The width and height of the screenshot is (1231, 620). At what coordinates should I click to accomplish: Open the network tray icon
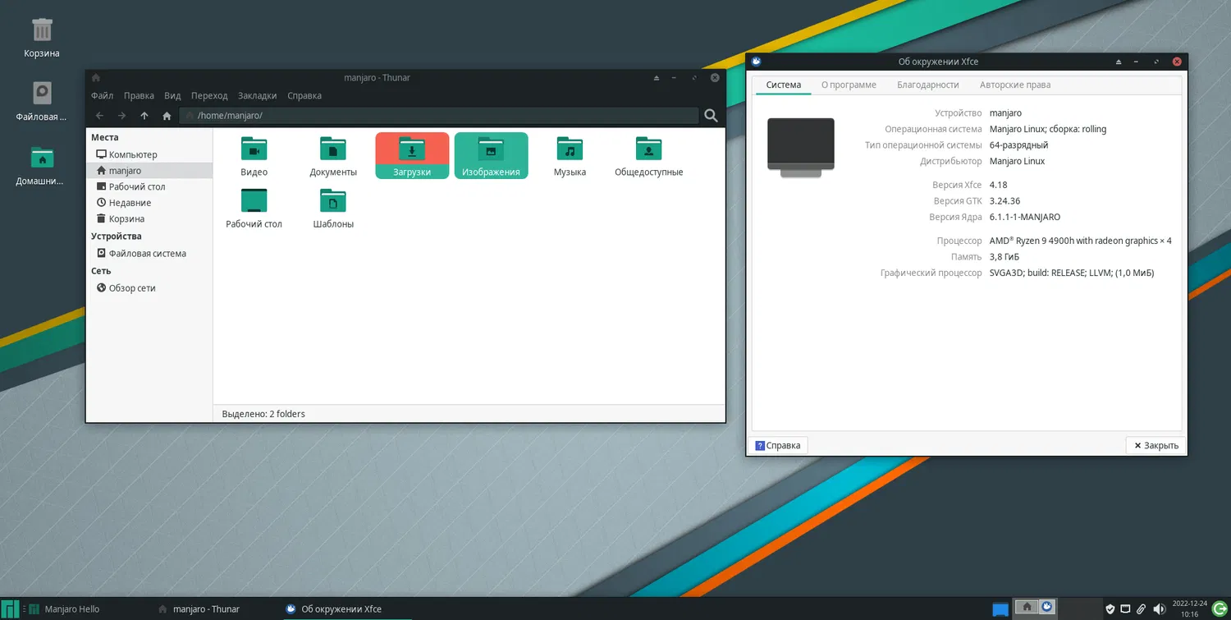[x=1126, y=609]
